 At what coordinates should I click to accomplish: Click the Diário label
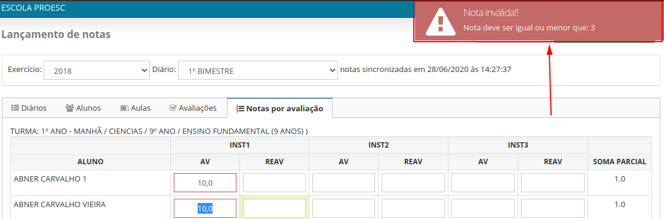click(164, 69)
